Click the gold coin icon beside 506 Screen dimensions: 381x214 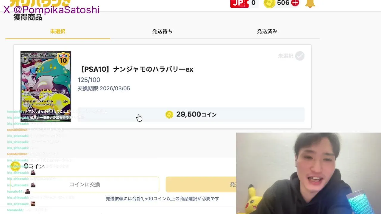[269, 3]
